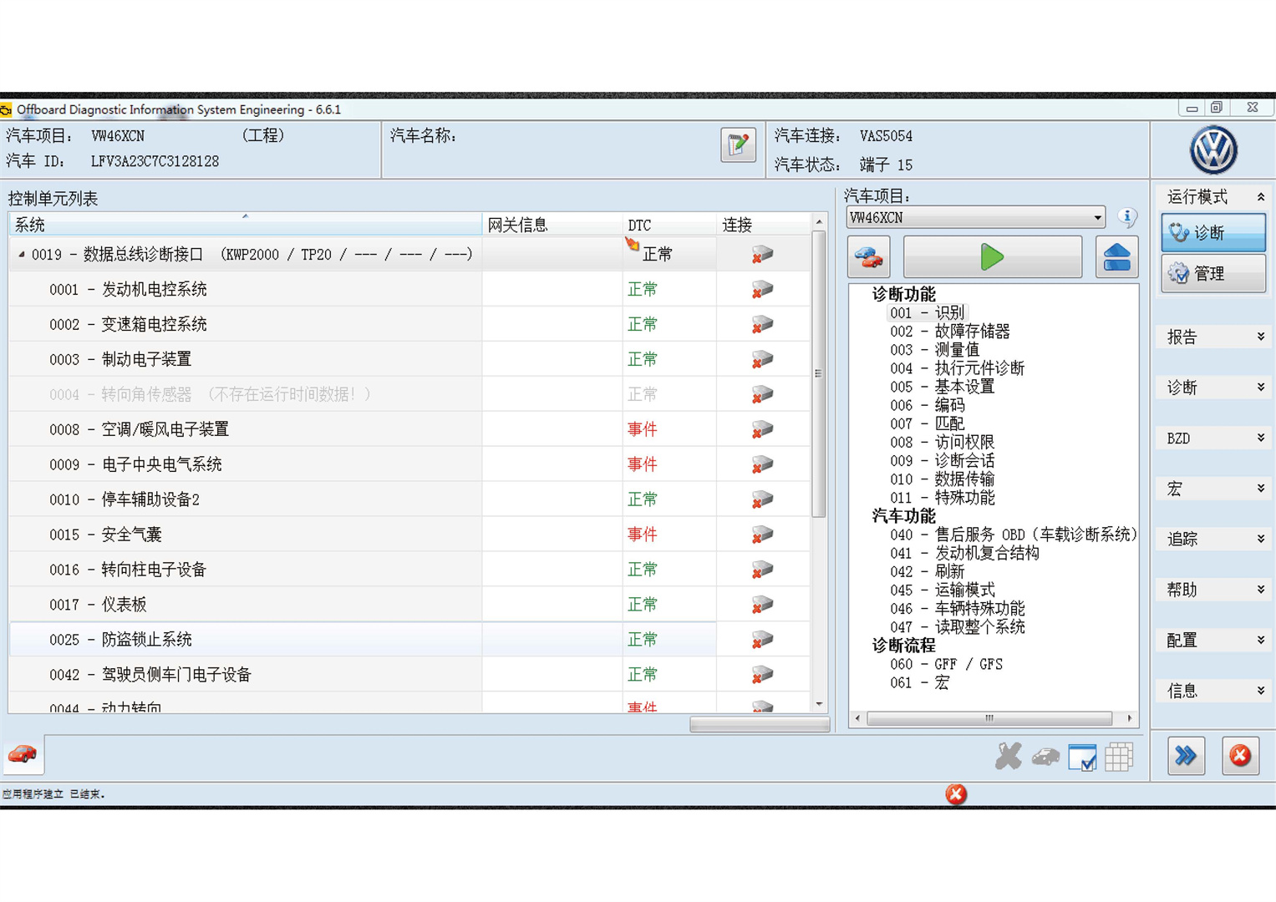Click connection icon in 0017 仪表板 row

coord(762,605)
